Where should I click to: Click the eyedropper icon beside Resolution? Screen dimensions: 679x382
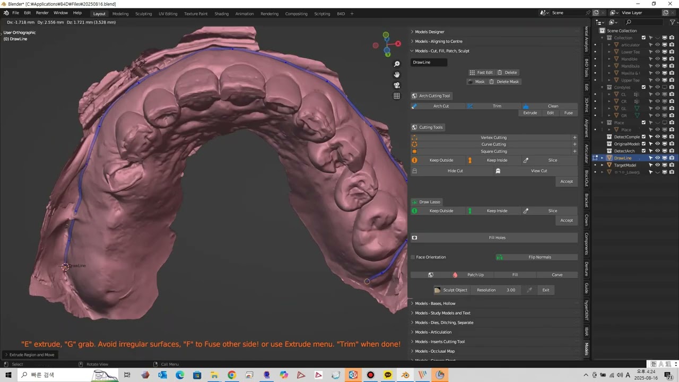pyautogui.click(x=529, y=290)
